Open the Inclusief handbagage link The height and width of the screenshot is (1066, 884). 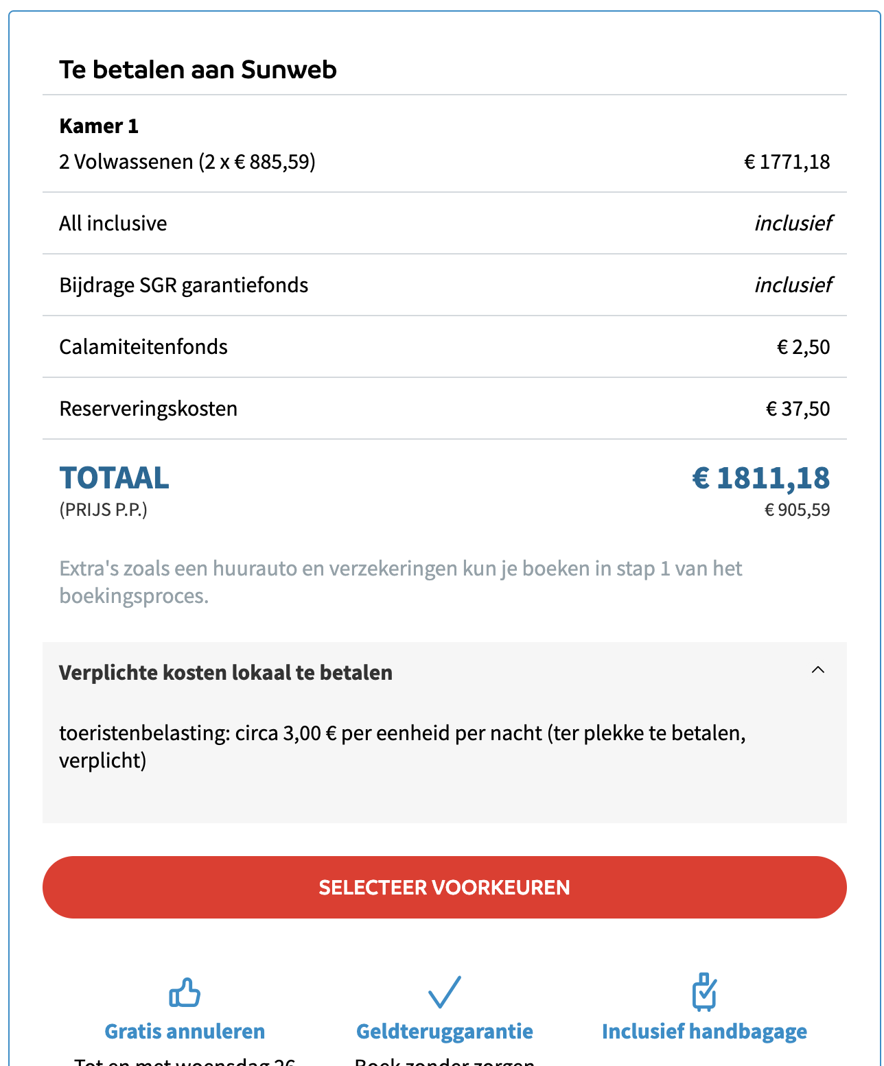(x=704, y=1032)
